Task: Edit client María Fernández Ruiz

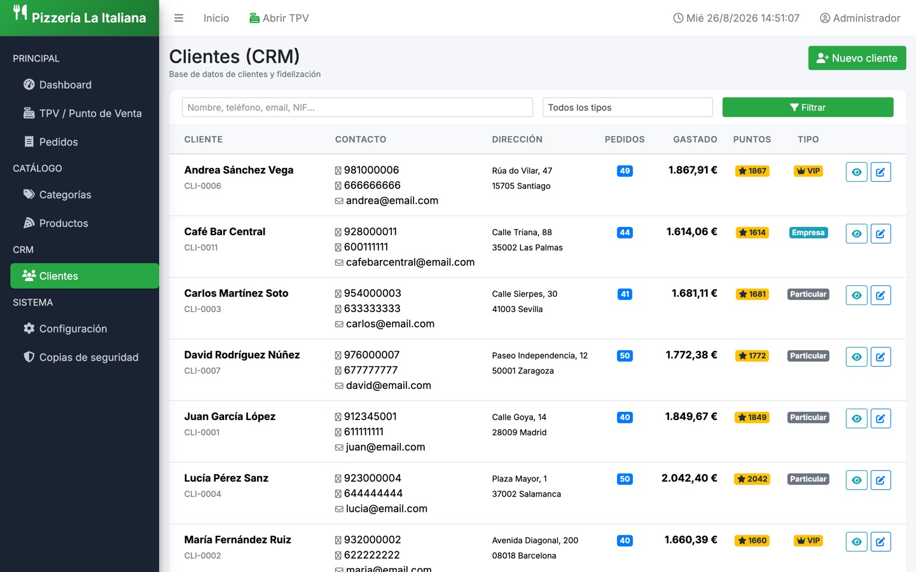Action: [880, 541]
